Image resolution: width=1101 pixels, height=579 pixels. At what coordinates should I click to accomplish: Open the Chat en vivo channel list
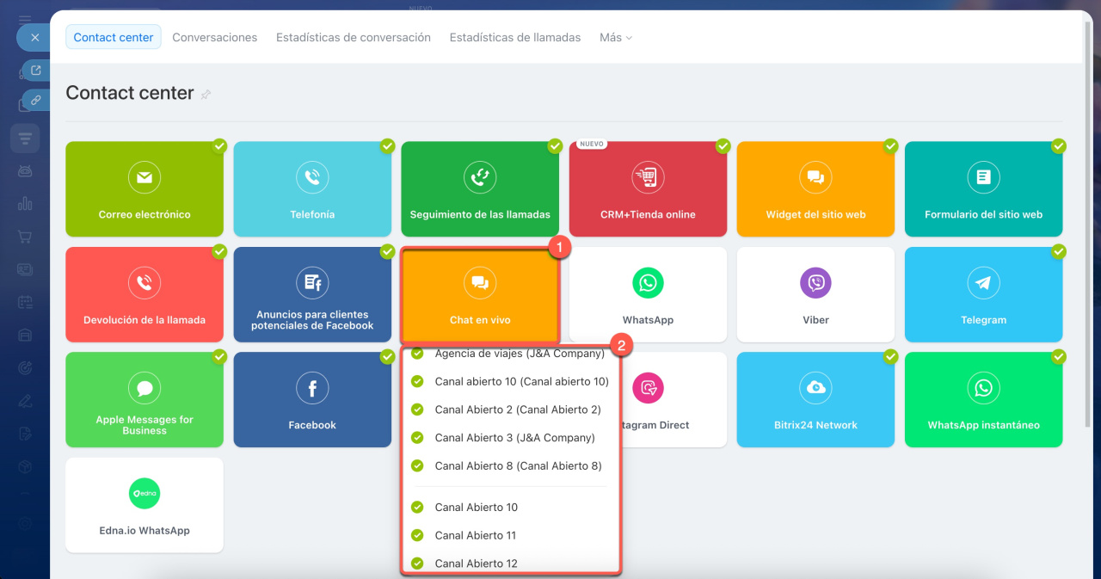[480, 296]
